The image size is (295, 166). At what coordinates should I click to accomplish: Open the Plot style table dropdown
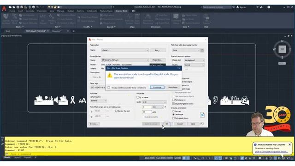tap(186, 50)
